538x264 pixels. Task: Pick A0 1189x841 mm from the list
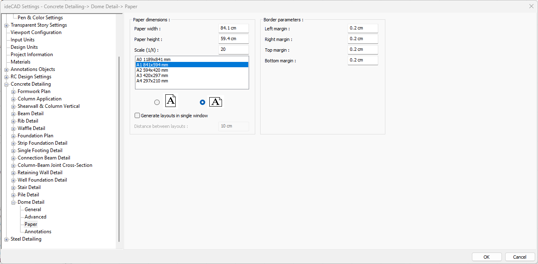(153, 59)
